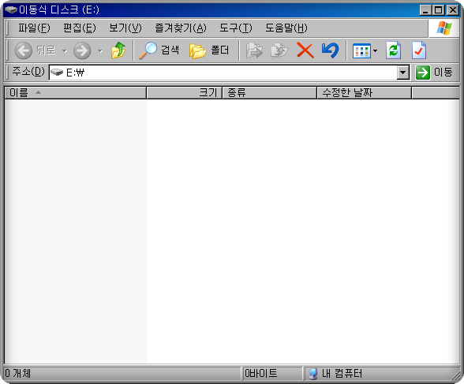
Task: Sort by the 이름 column header
Action: coord(76,93)
